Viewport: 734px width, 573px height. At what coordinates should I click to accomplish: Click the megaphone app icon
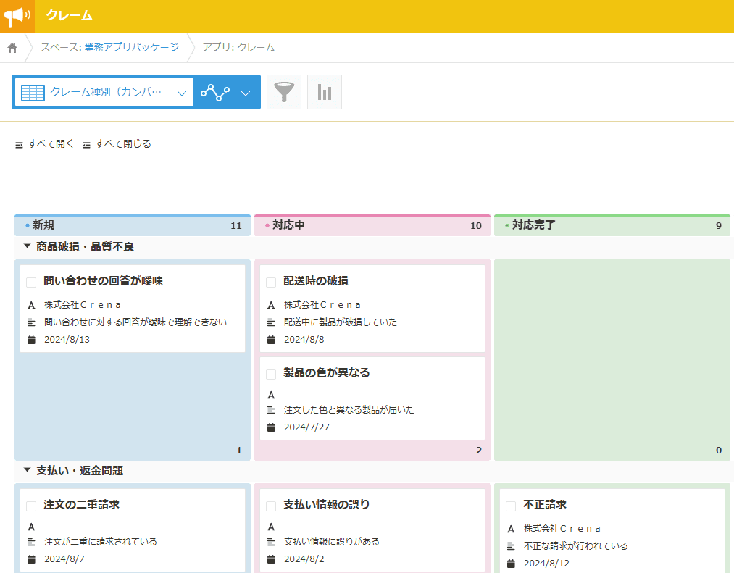click(17, 17)
